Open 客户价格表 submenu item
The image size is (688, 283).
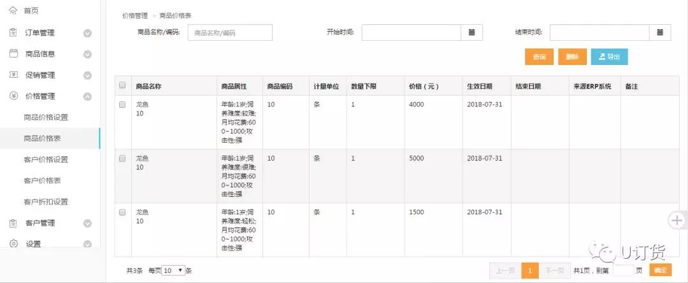click(x=42, y=180)
